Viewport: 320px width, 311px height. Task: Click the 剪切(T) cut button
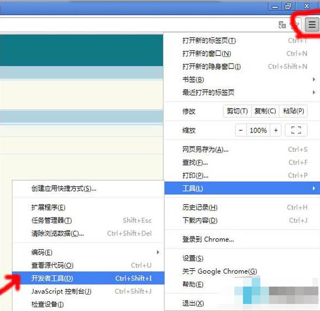tap(237, 111)
